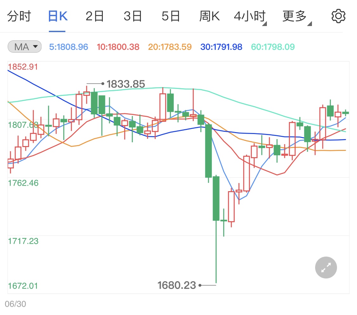The image size is (357, 315).
Task: Switch to the 分时 chart tab
Action: (x=19, y=16)
